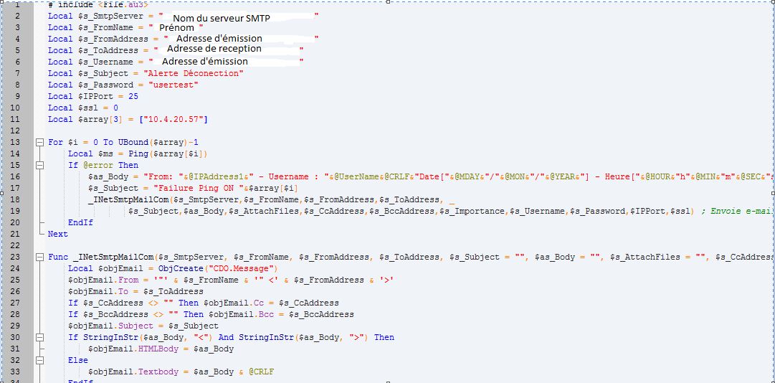Collapse the For loop fold marker
The width and height of the screenshot is (775, 383).
[x=39, y=142]
